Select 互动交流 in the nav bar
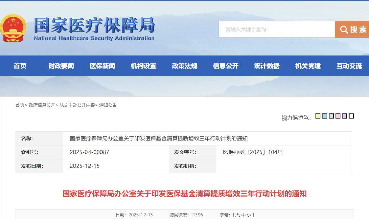369x219 pixels. tap(349, 66)
